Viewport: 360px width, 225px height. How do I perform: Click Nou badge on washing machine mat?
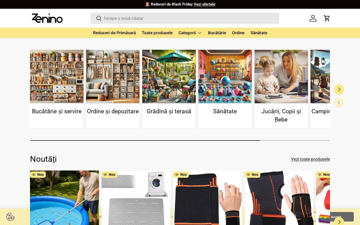[x=109, y=174]
